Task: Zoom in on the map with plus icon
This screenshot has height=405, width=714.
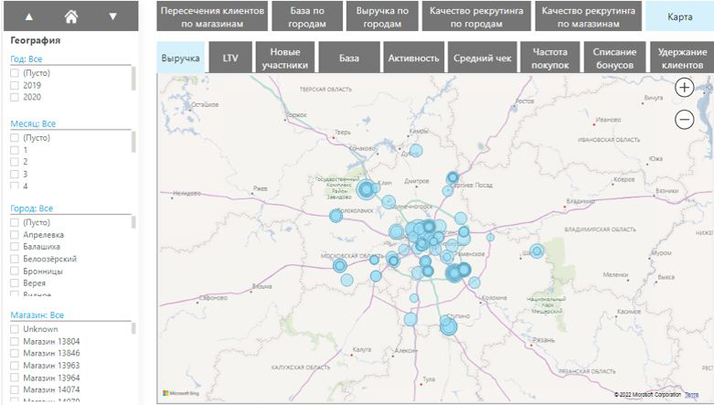Action: pos(684,88)
